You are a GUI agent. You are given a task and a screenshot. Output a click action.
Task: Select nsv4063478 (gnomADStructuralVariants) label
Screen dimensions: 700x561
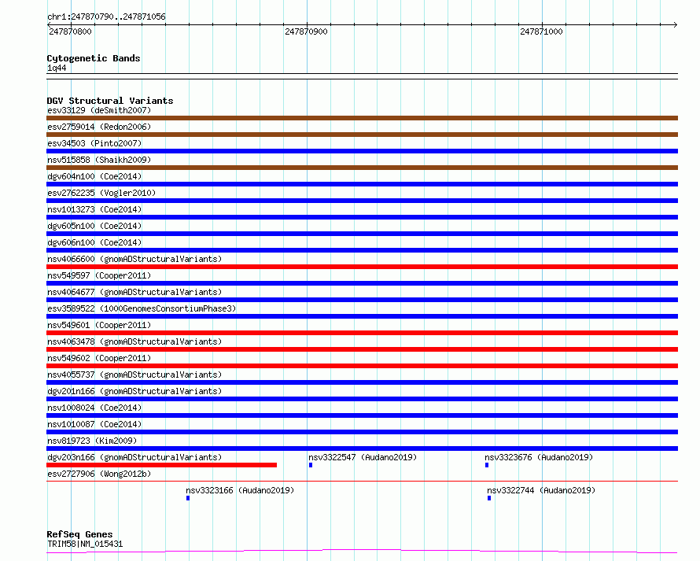[134, 341]
